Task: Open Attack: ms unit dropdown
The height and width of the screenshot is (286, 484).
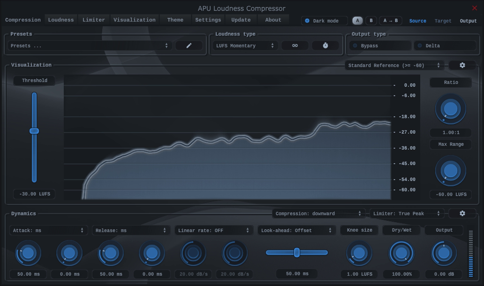Action: 48,231
